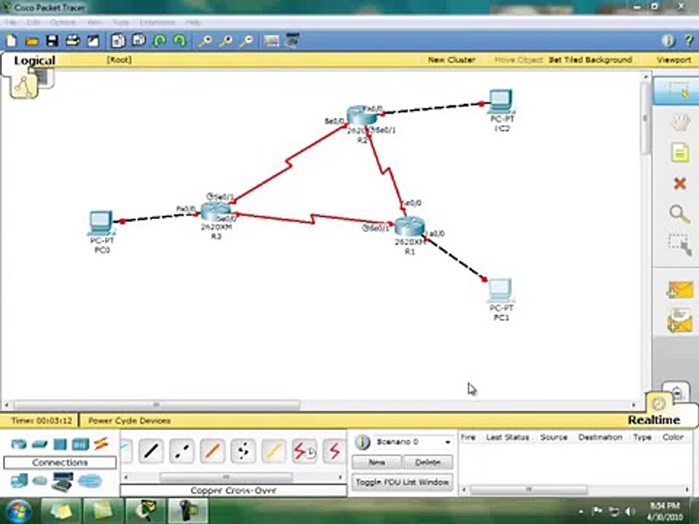This screenshot has width=699, height=524.
Task: Click Power Cycle Devices
Action: click(130, 420)
